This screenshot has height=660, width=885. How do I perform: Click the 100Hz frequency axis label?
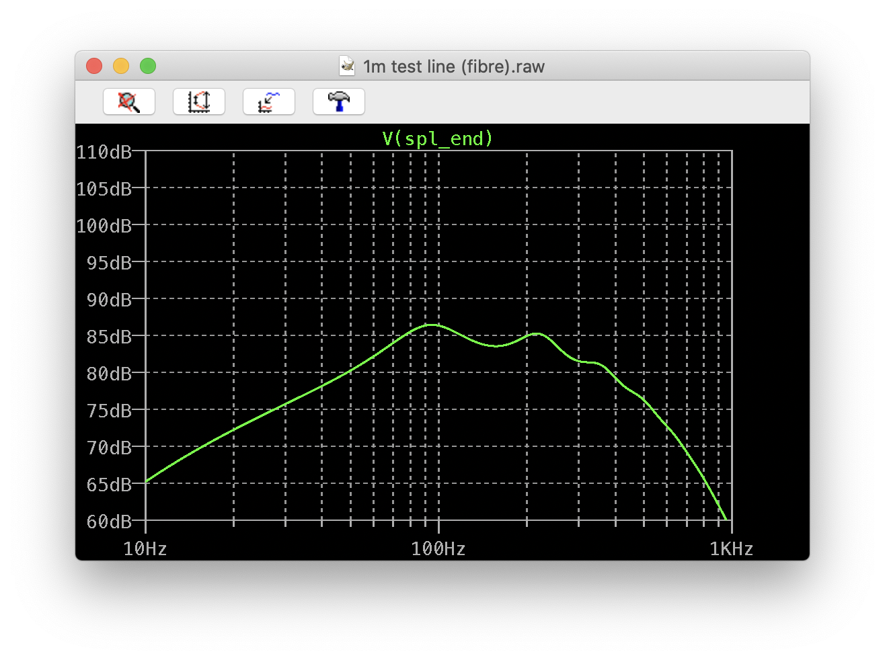(438, 549)
